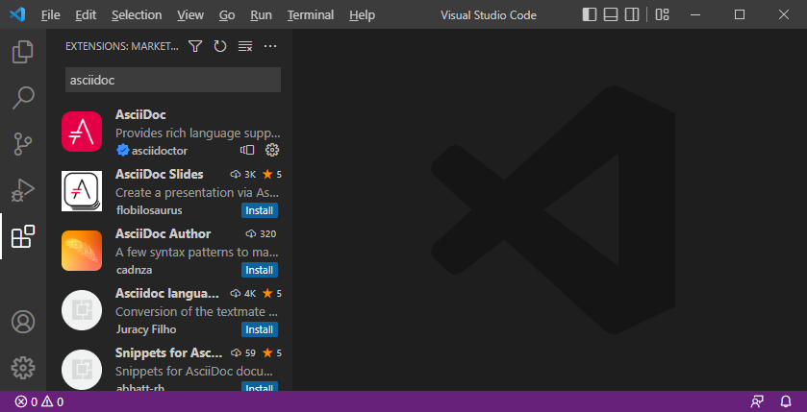
Task: Open the Search view in activity bar
Action: click(x=23, y=98)
